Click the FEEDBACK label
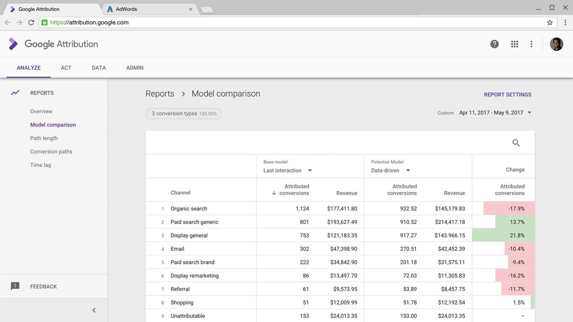573x322 pixels. [44, 286]
